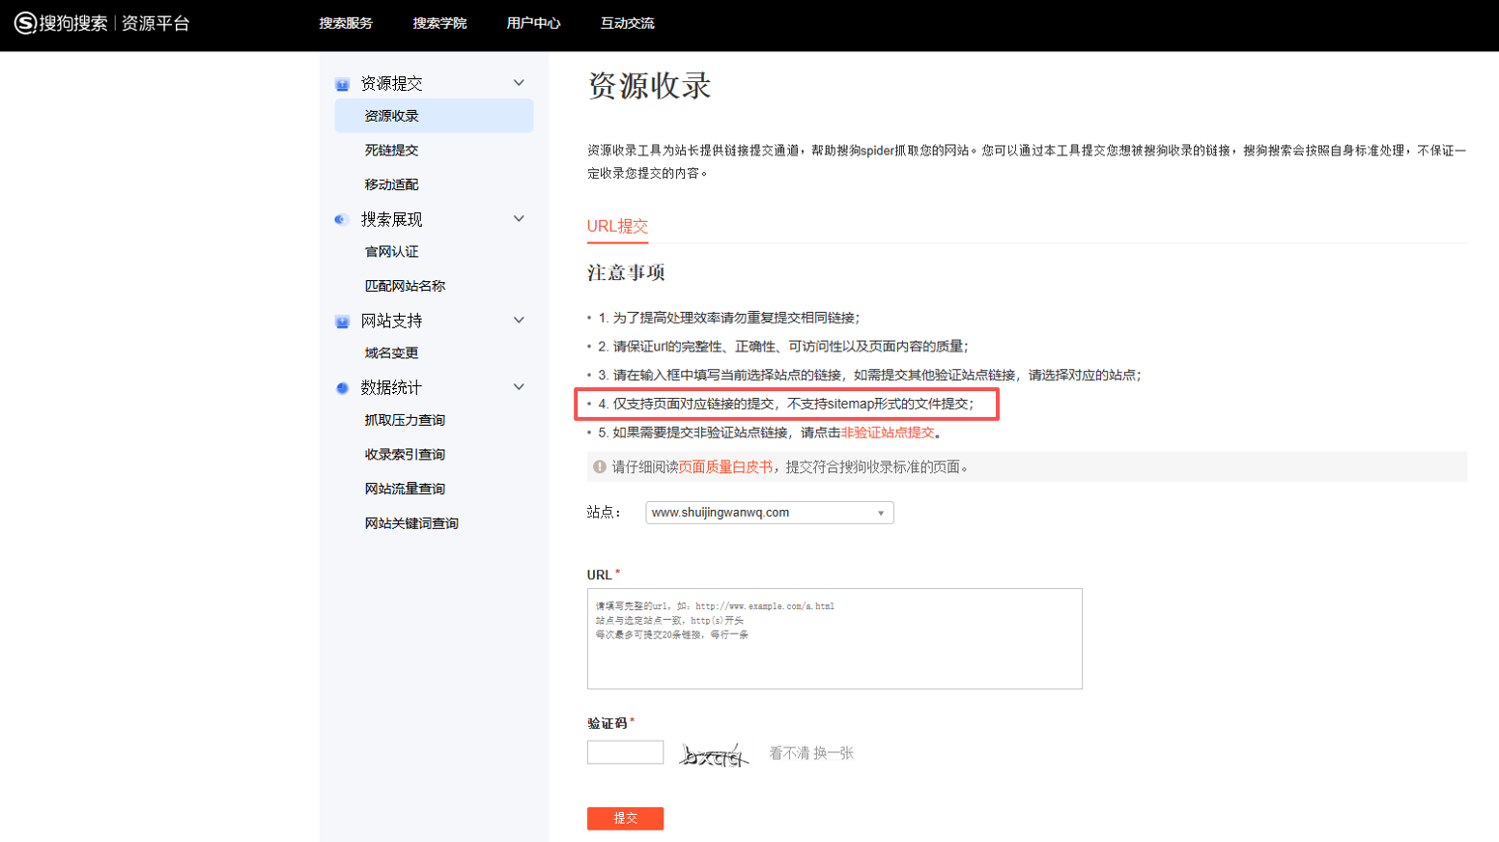Collapse the 数据统计 sidebar section chevron
This screenshot has height=842, width=1499.
point(519,387)
